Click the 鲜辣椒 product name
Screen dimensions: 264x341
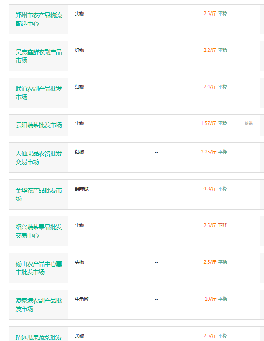pos(82,189)
